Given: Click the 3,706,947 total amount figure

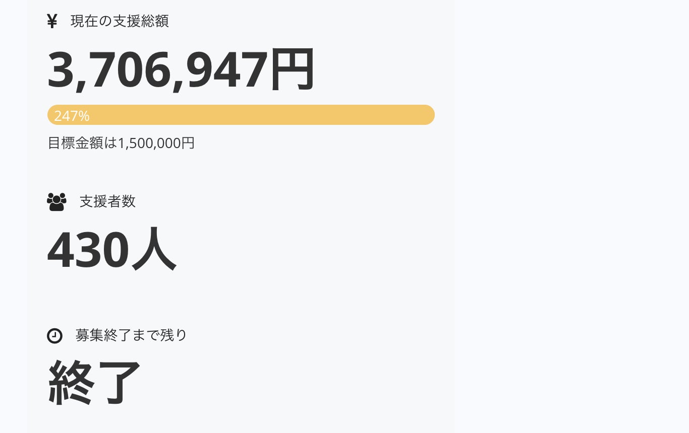Looking at the screenshot, I should 157,69.
